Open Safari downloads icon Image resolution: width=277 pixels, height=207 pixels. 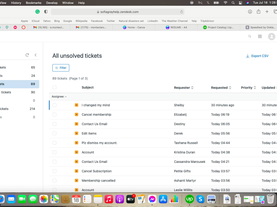point(250,12)
